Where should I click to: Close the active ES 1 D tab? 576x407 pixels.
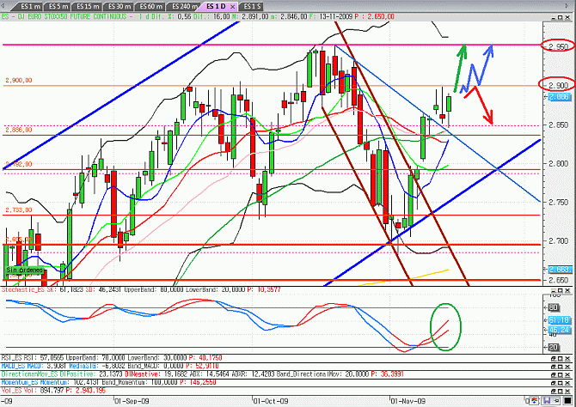pyautogui.click(x=232, y=7)
